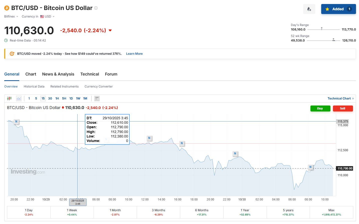Click the 52 wk Range high value 126,110.0
The height and width of the screenshot is (224, 359).
tap(349, 40)
